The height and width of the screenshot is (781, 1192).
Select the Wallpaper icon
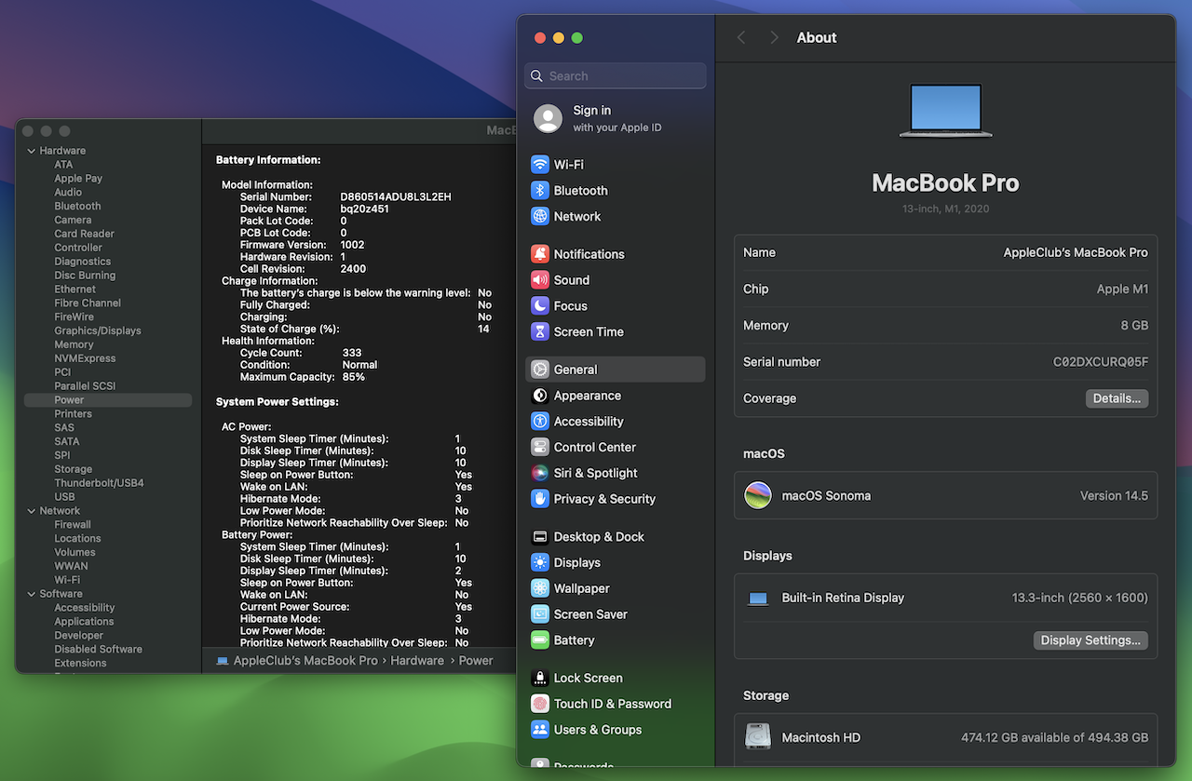tap(540, 589)
